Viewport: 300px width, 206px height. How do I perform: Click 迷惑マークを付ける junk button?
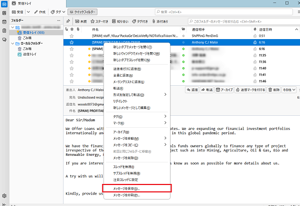(x=250, y=90)
